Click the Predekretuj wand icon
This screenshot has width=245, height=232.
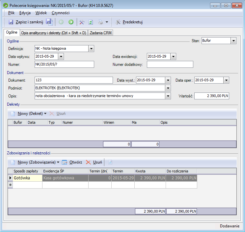pyautogui.click(x=118, y=22)
